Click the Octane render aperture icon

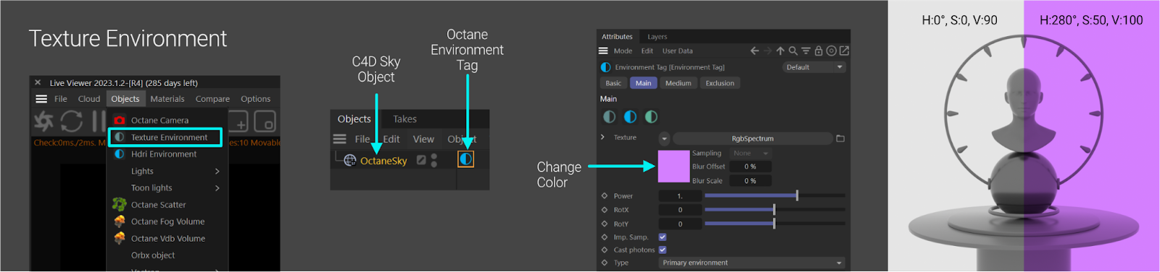44,122
